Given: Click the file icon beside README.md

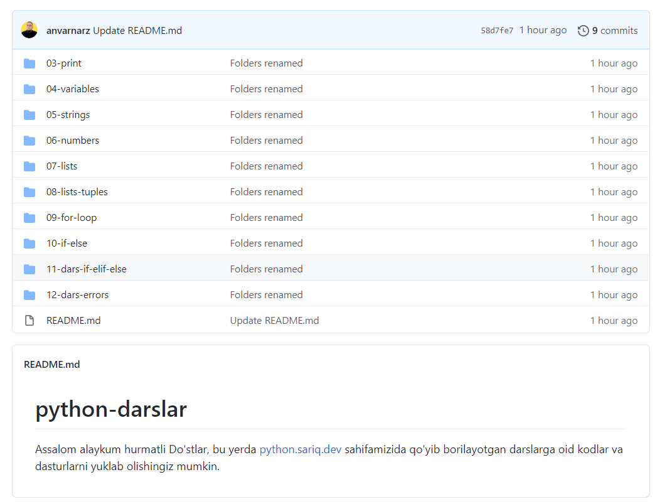Looking at the screenshot, I should click(29, 321).
